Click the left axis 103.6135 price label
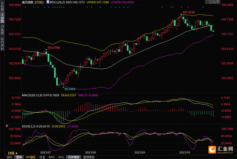 point(15,49)
